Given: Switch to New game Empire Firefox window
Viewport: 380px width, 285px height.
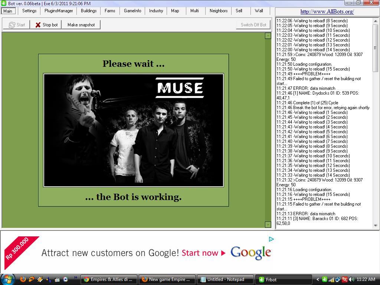Looking at the screenshot, I should [x=167, y=279].
